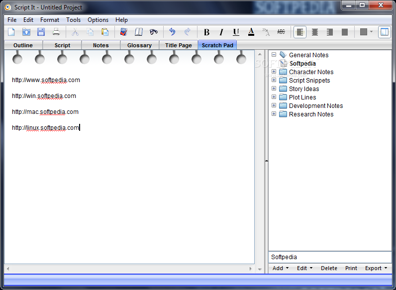
Task: Toggle the side panel view icon
Action: pos(385,32)
